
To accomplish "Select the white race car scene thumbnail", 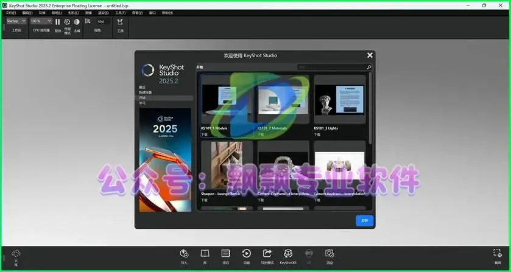I will 340,164.
